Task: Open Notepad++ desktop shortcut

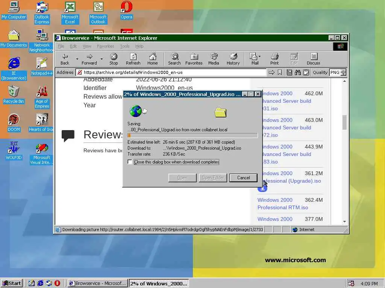Action: [42, 66]
